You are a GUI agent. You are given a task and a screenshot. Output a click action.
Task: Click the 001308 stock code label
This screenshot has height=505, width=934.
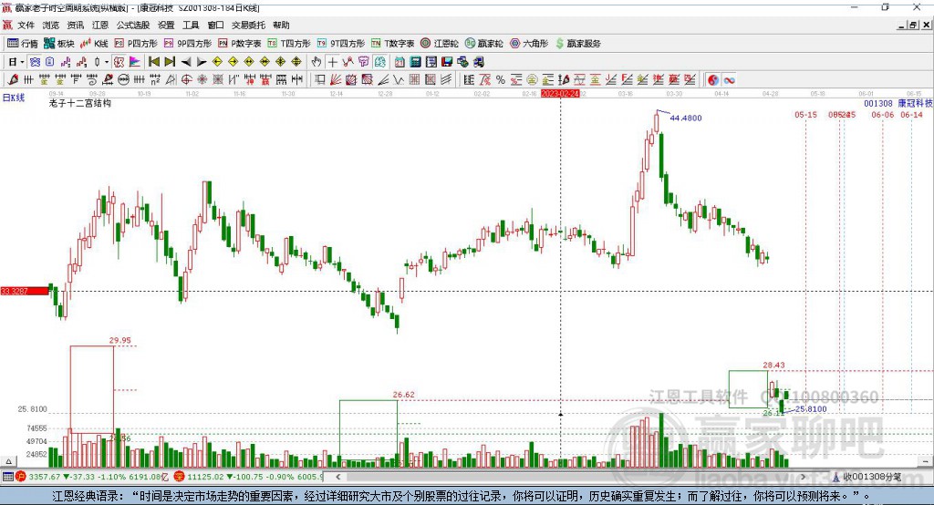click(878, 104)
